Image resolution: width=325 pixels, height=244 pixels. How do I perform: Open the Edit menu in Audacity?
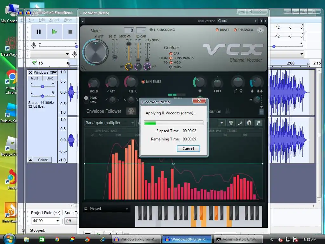coord(42,20)
